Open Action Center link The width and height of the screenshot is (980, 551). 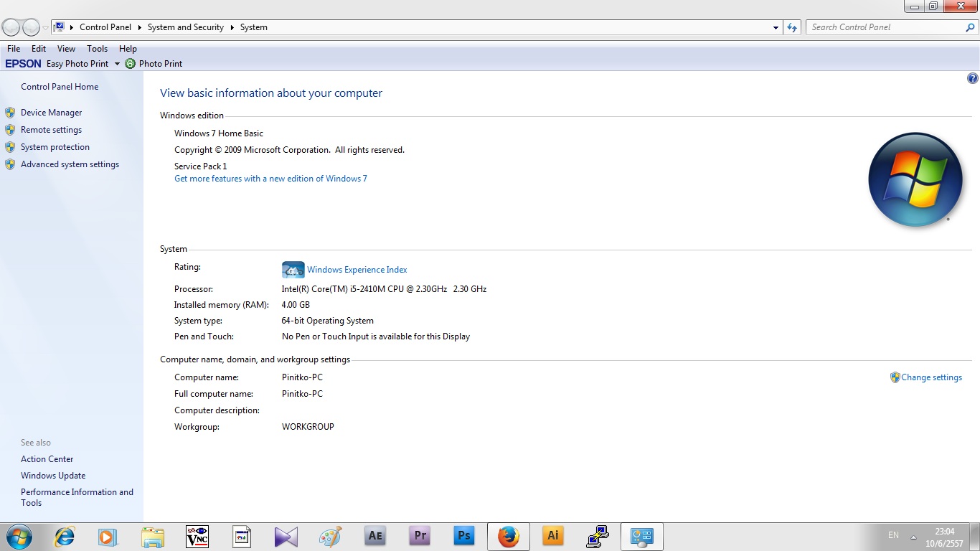tap(47, 459)
